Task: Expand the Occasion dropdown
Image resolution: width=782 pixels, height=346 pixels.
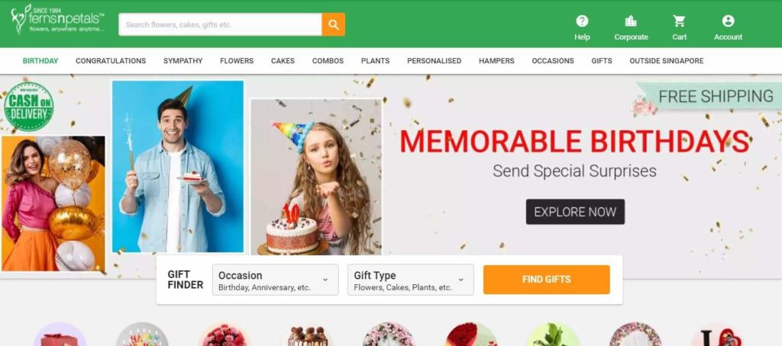Action: coord(275,280)
